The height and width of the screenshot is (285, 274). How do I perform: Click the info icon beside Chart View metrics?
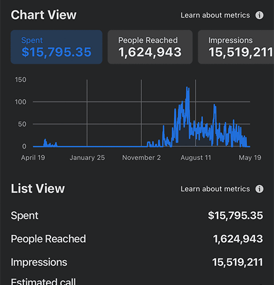coord(259,15)
